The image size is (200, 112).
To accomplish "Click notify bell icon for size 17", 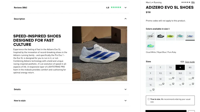I will [x=193, y=84].
